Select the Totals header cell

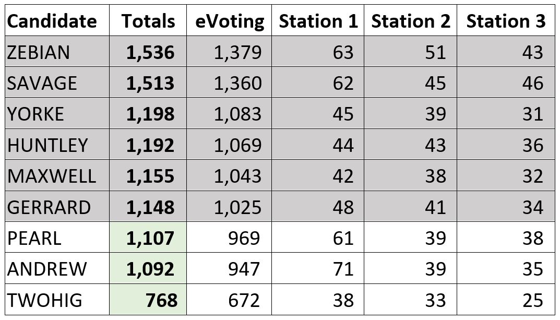point(148,20)
